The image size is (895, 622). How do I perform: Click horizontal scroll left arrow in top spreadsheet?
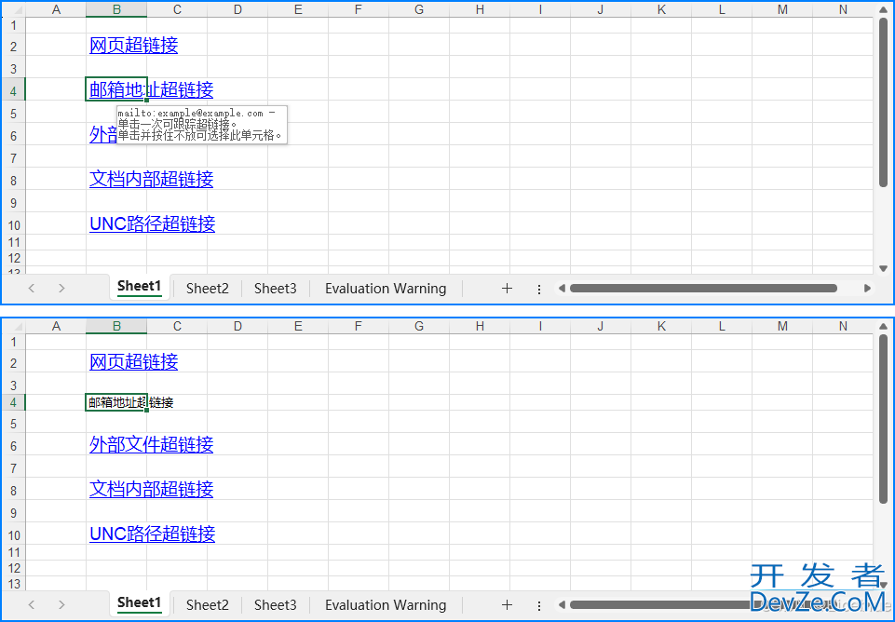pyautogui.click(x=562, y=288)
